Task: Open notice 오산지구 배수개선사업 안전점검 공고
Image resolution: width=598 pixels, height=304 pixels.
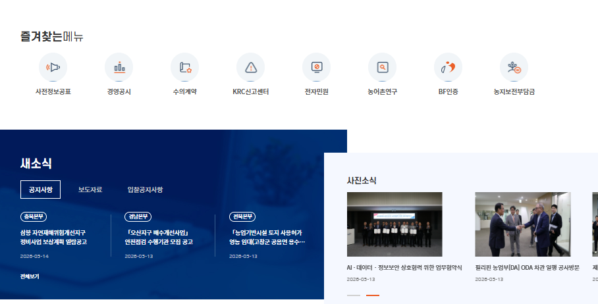Action: pyautogui.click(x=159, y=238)
